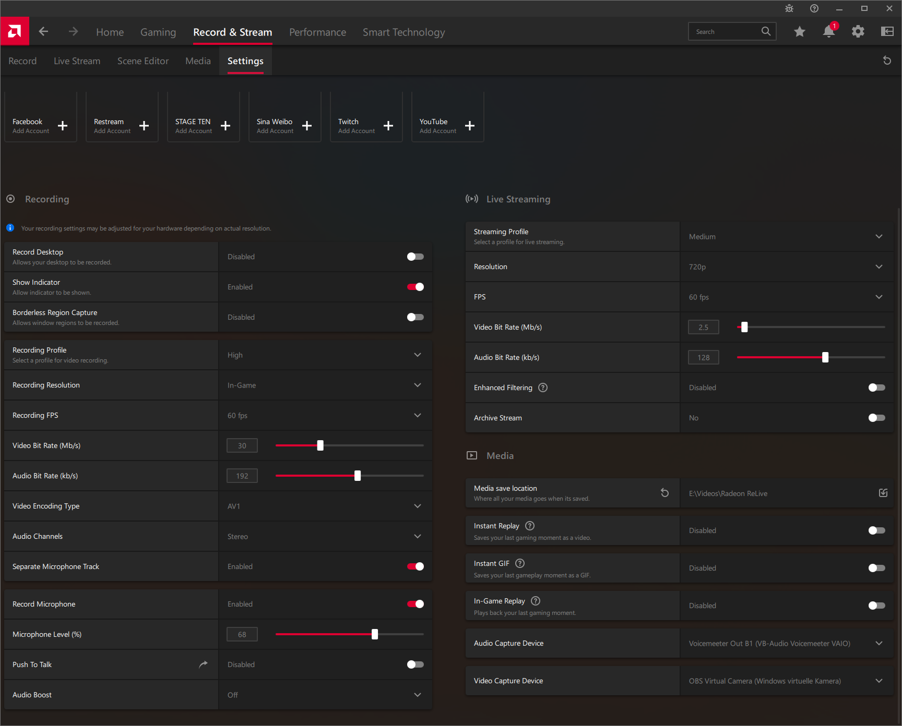
Task: Enable the In-Game Replay toggle
Action: [877, 606]
